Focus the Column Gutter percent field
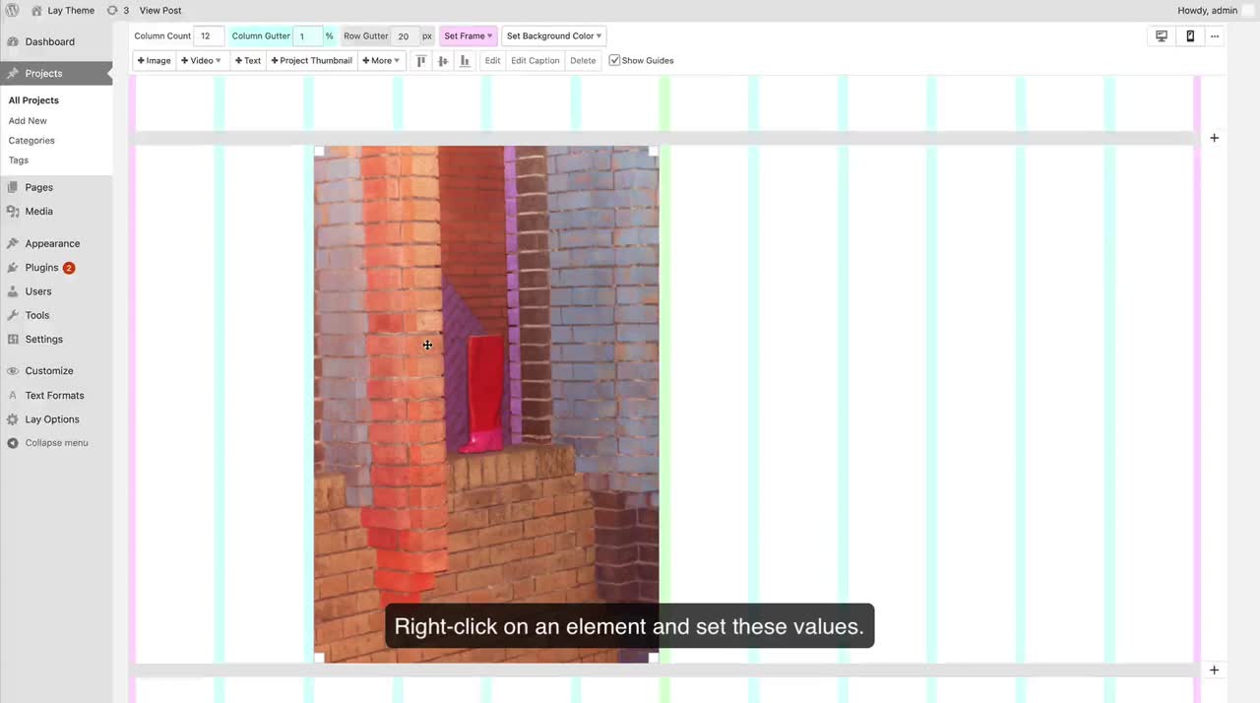Viewport: 1260px width, 703px height. pyautogui.click(x=308, y=35)
